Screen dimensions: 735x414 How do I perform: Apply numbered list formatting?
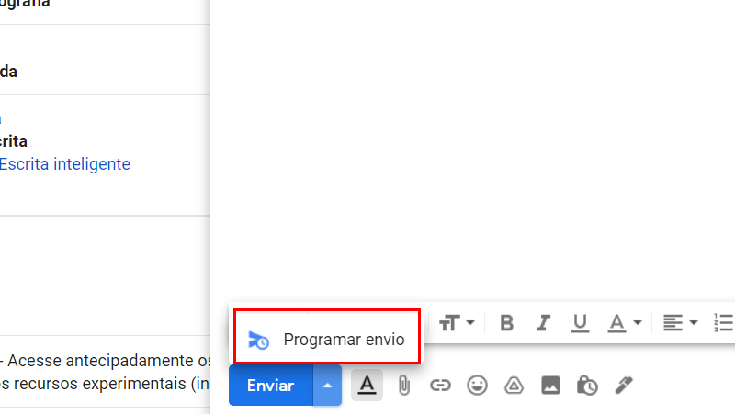pyautogui.click(x=724, y=323)
